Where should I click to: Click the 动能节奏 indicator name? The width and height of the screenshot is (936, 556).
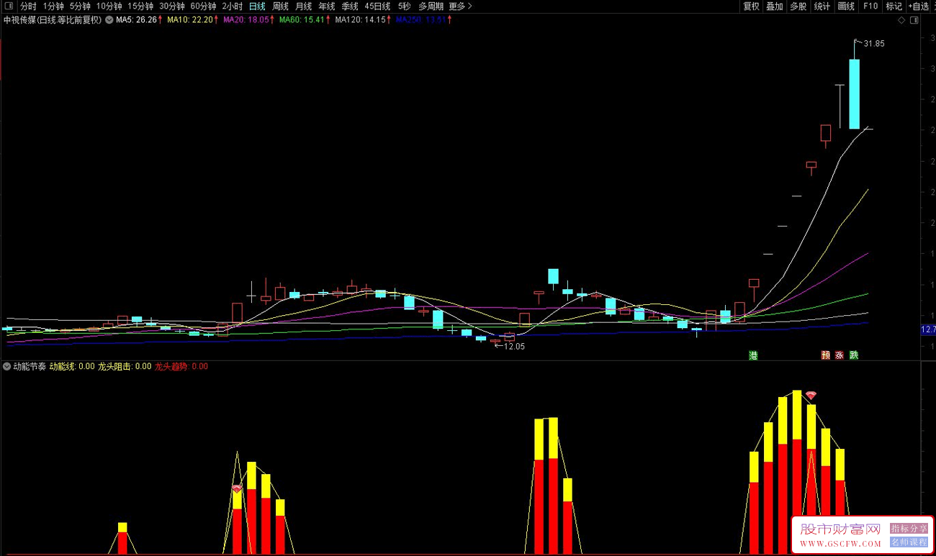tap(30, 366)
